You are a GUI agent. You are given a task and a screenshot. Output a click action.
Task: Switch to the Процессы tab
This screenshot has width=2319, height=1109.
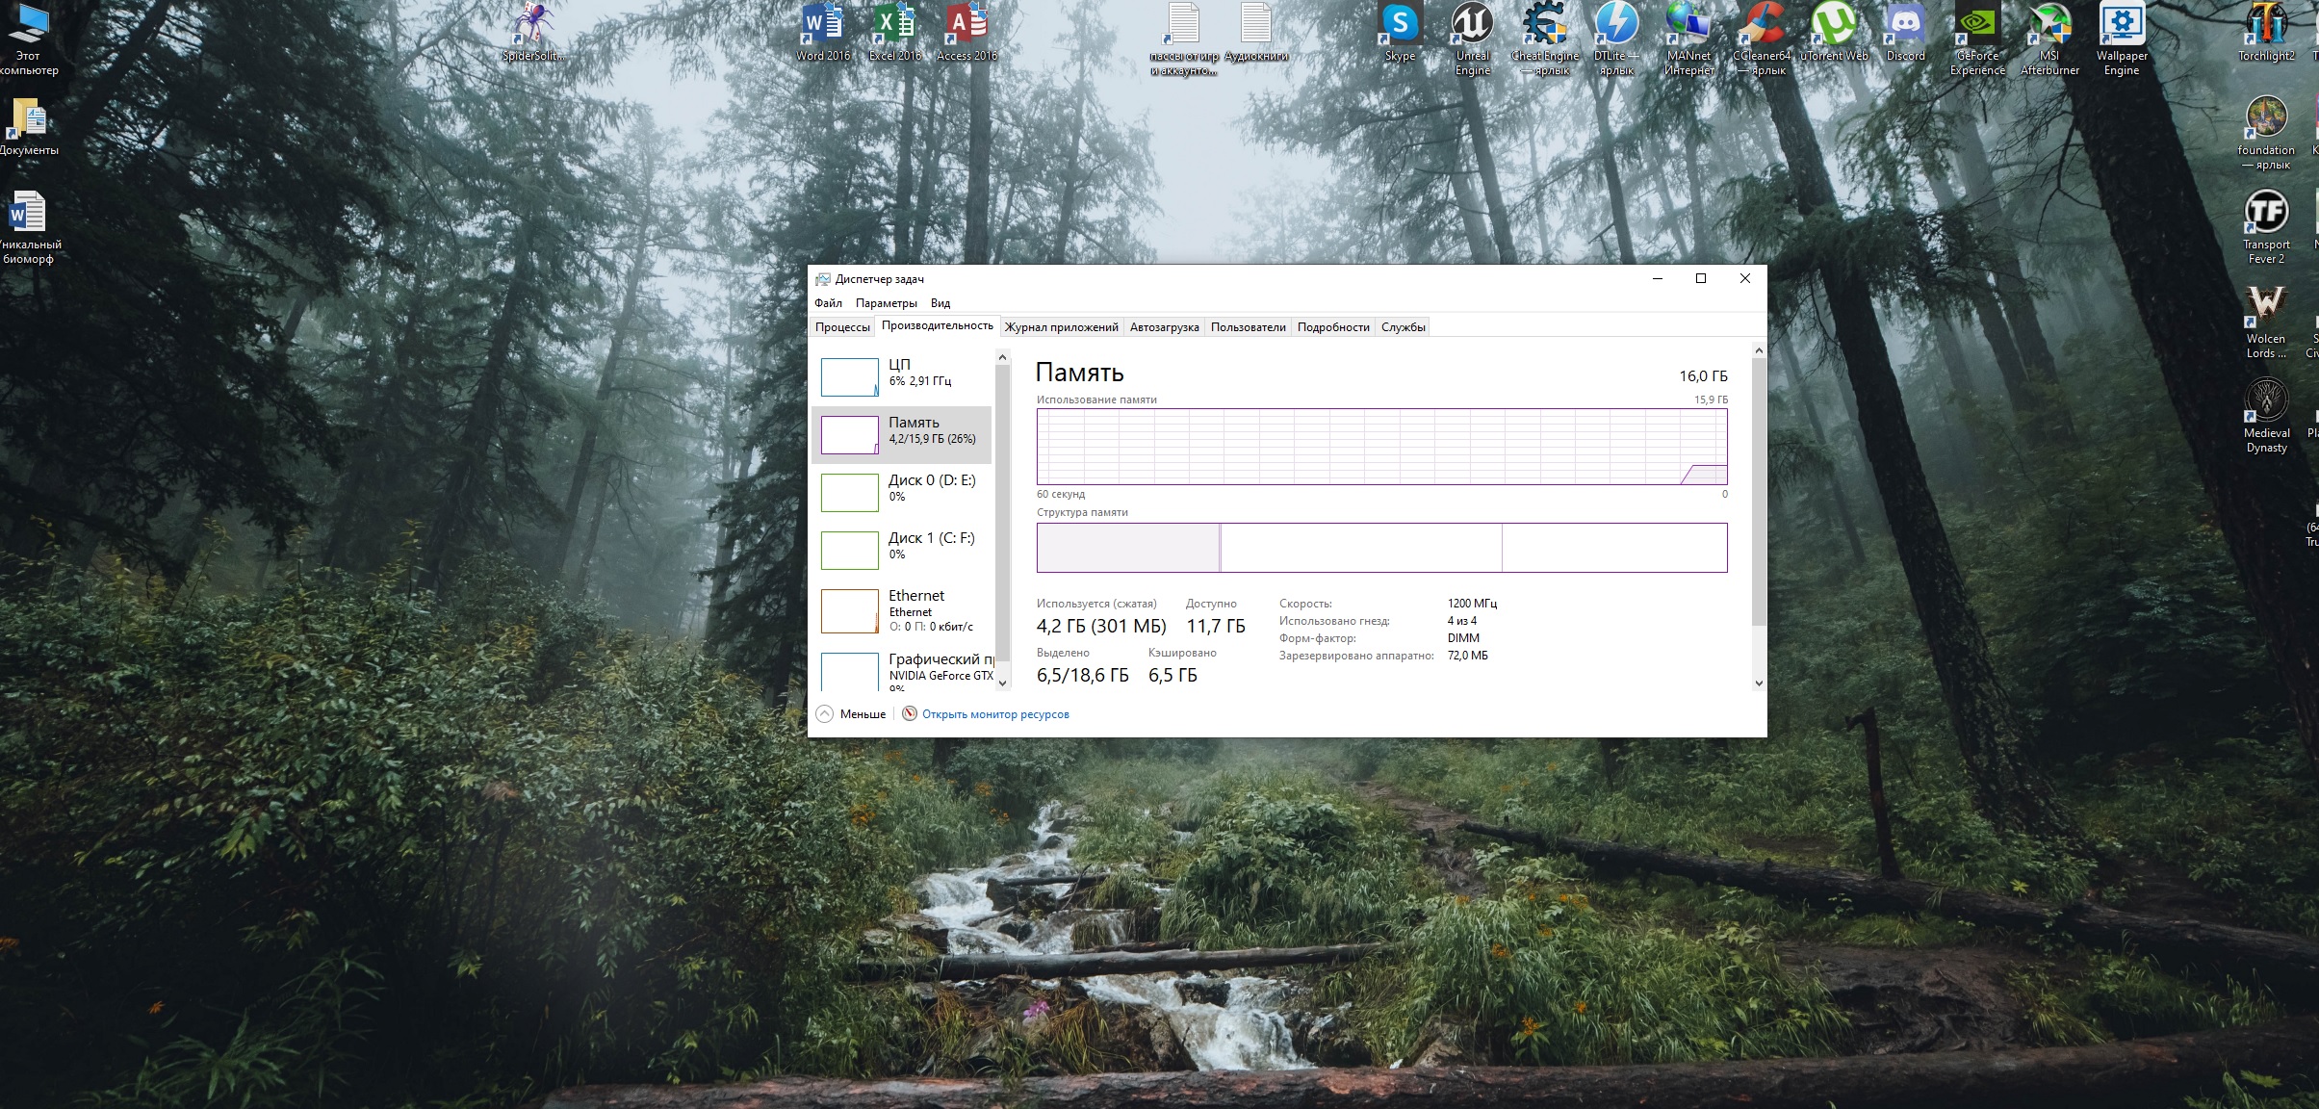[842, 327]
